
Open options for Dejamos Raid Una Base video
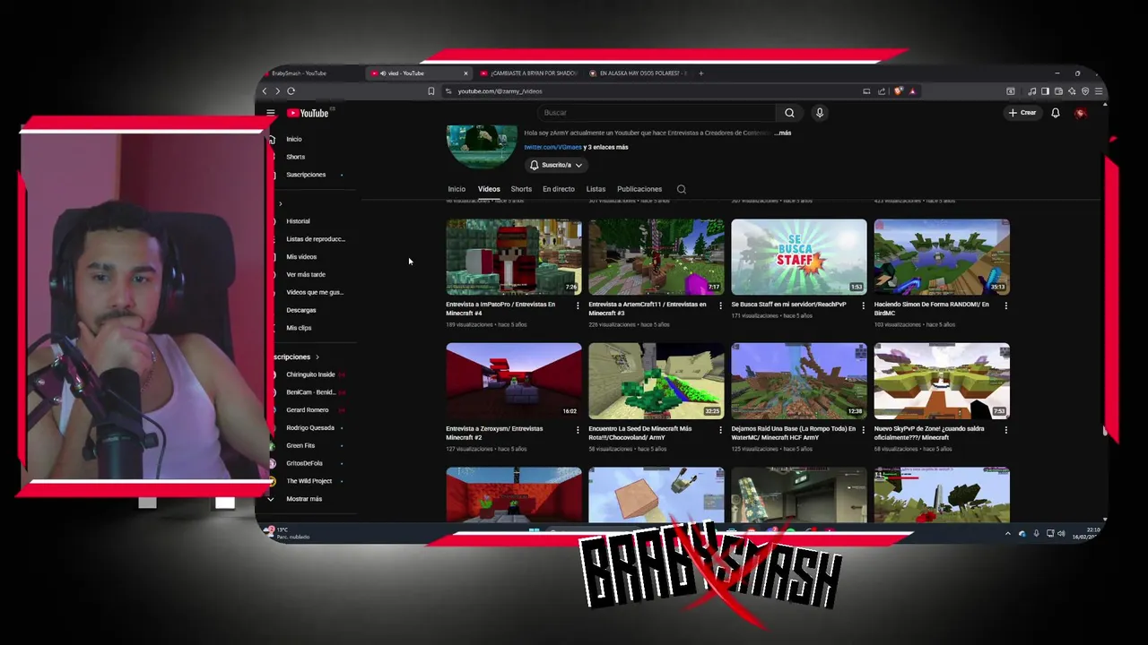click(863, 430)
